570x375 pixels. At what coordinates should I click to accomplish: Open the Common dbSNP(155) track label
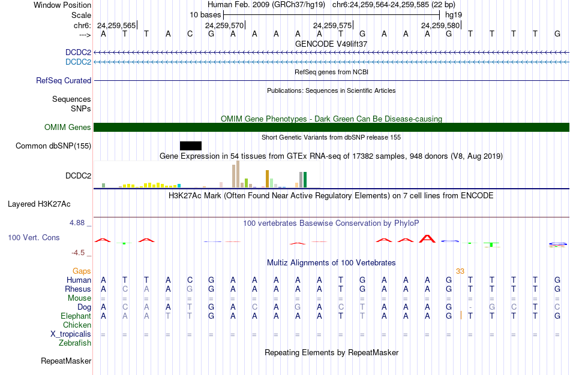pos(53,146)
